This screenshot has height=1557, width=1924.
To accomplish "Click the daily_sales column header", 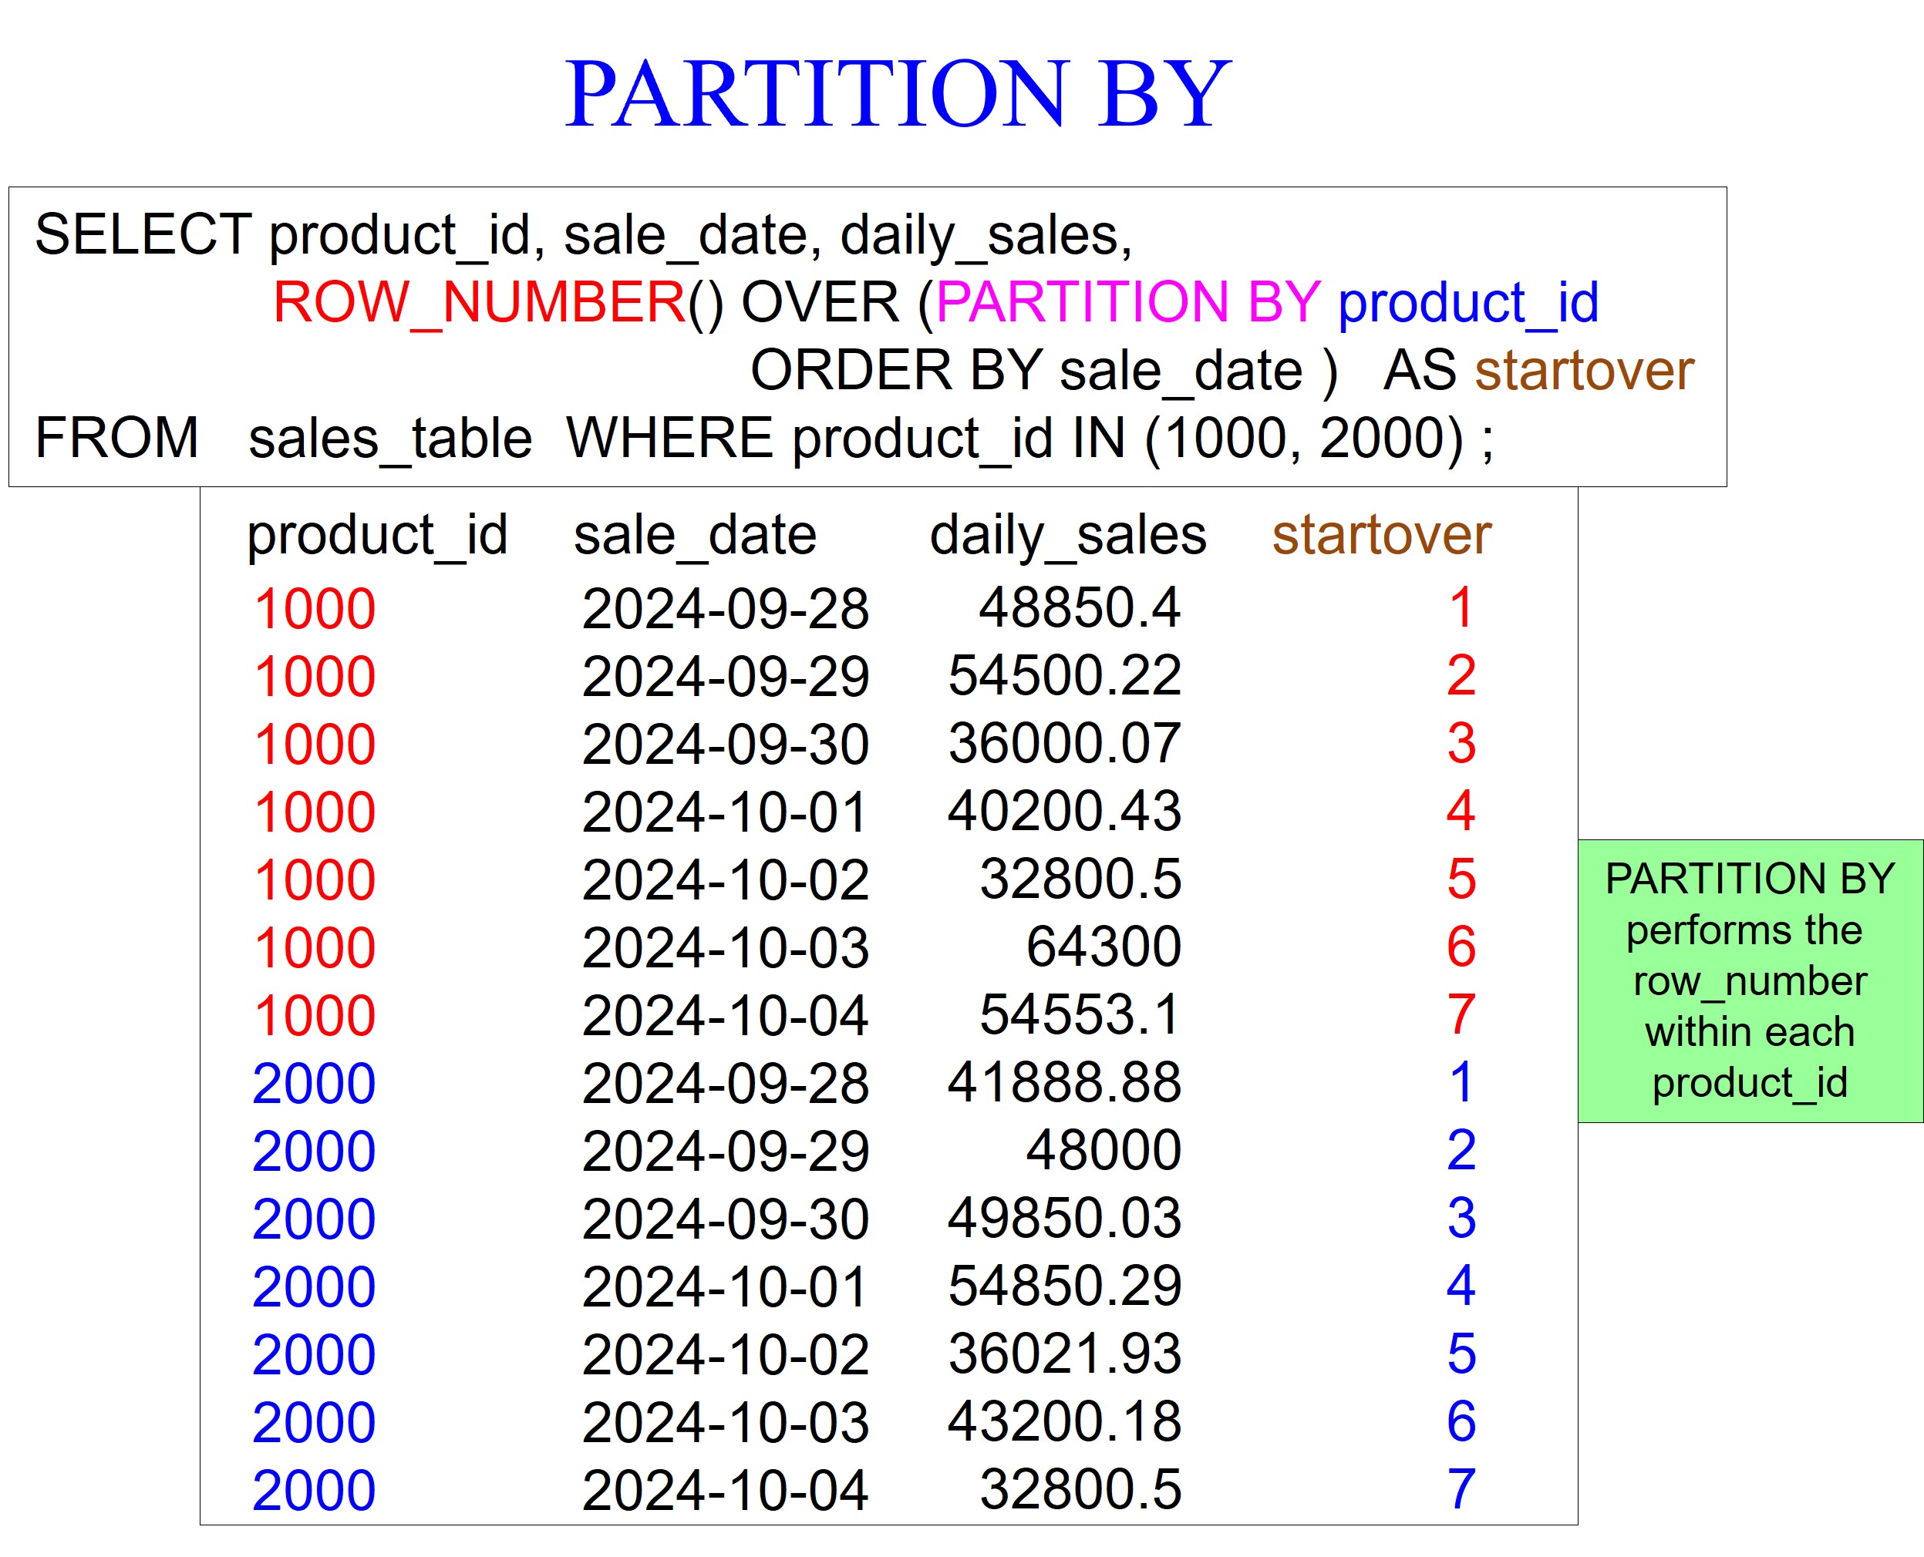I will [x=1067, y=536].
